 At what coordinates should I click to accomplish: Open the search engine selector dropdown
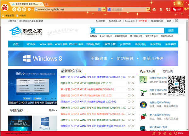click(x=109, y=9)
